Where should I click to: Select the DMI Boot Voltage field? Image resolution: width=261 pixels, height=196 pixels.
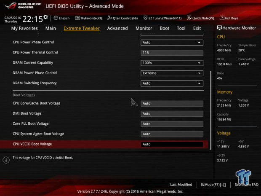[x=172, y=114]
